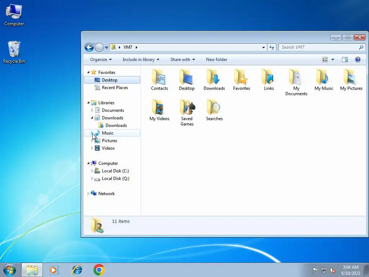Change view using the view icon button

pyautogui.click(x=325, y=60)
